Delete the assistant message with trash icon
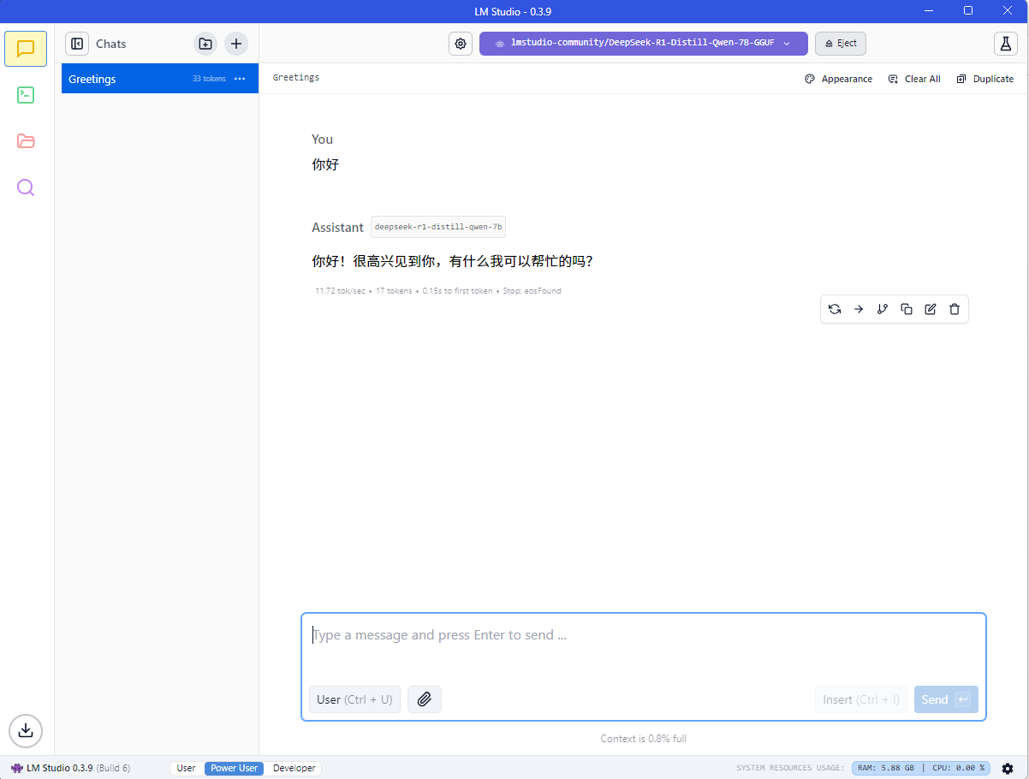 click(x=955, y=309)
